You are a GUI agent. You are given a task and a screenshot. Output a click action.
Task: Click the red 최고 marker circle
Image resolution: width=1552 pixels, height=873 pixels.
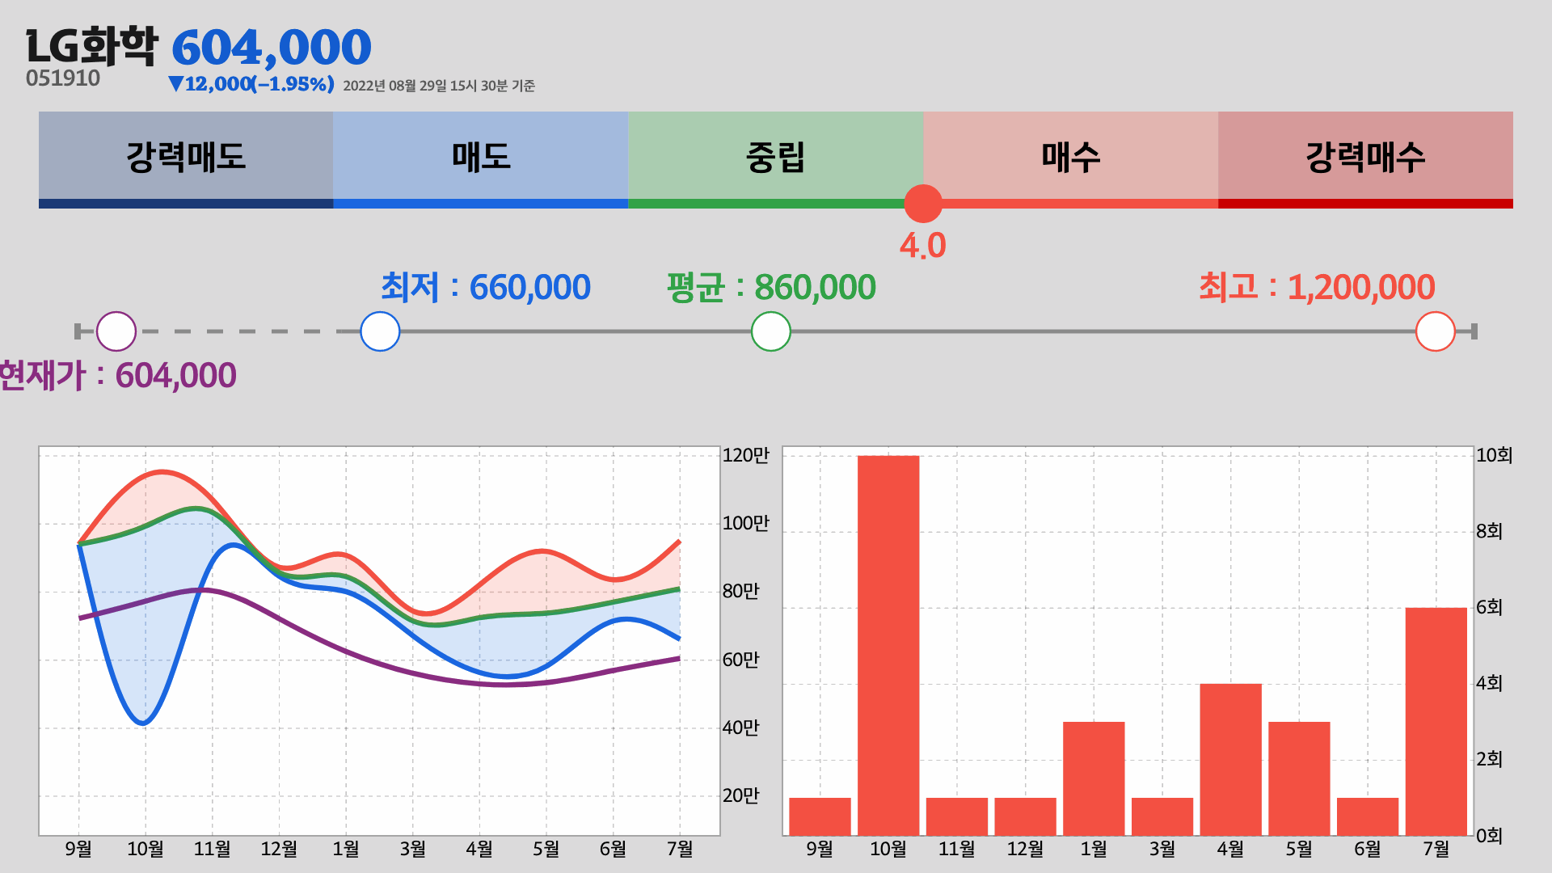pos(1436,331)
